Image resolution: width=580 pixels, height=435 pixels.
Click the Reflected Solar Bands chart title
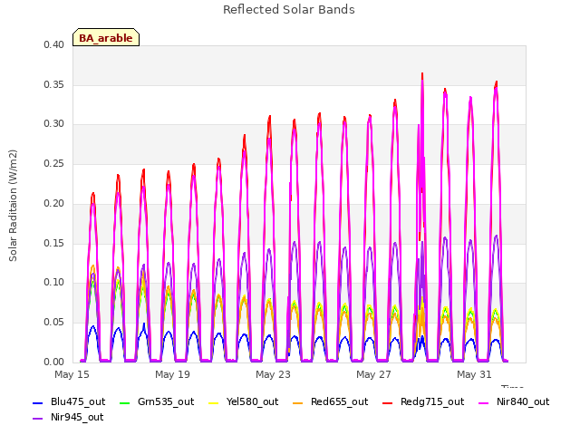click(x=289, y=10)
